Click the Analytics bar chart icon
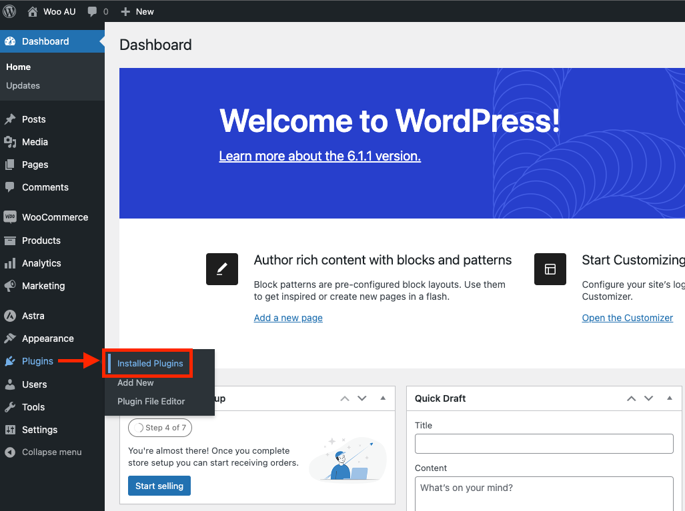Screen dimensions: 685x511 coord(9,263)
